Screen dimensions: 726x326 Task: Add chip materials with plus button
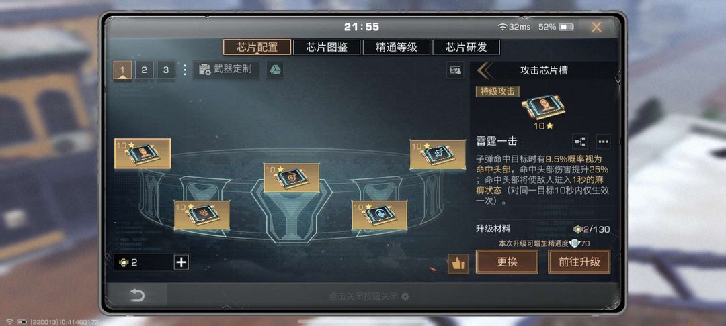(x=182, y=262)
